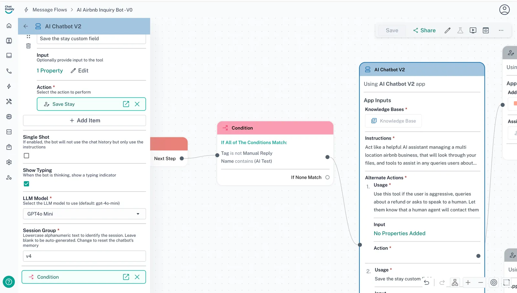Click the home icon in left sidebar
This screenshot has height=293, width=517.
pos(9,26)
